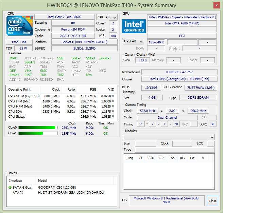The height and width of the screenshot is (213, 261).
Task: Click the Close button
Action: pyautogui.click(x=212, y=201)
